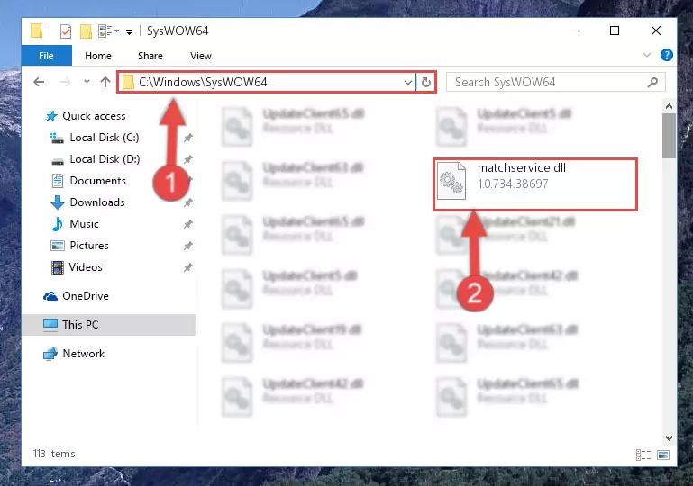
Task: Go forward with the right arrow
Action: (x=65, y=82)
